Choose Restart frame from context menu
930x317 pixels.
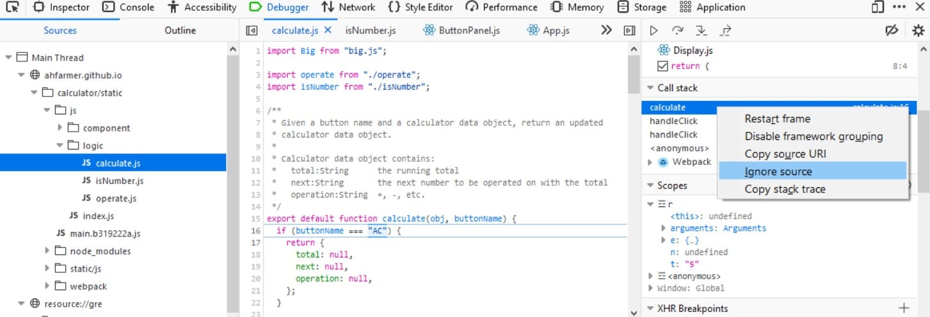point(813,119)
